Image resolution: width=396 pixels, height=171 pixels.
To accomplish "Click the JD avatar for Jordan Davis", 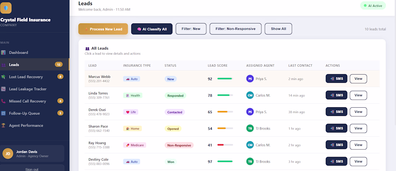I will pos(8,154).
